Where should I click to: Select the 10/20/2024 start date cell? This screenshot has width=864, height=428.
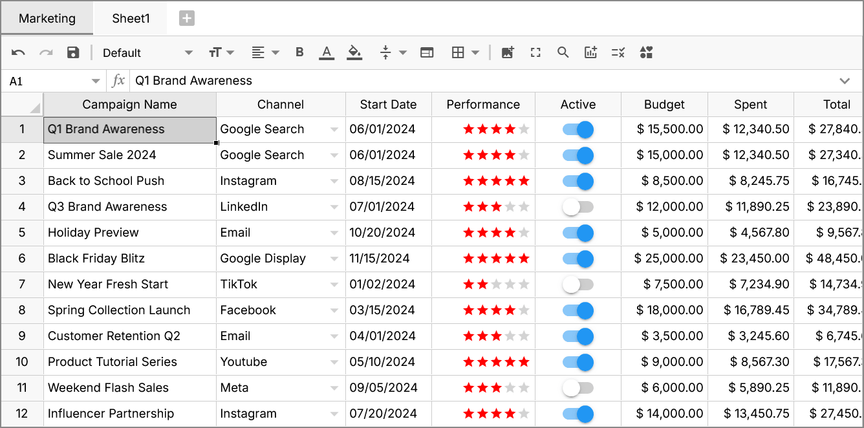click(388, 233)
